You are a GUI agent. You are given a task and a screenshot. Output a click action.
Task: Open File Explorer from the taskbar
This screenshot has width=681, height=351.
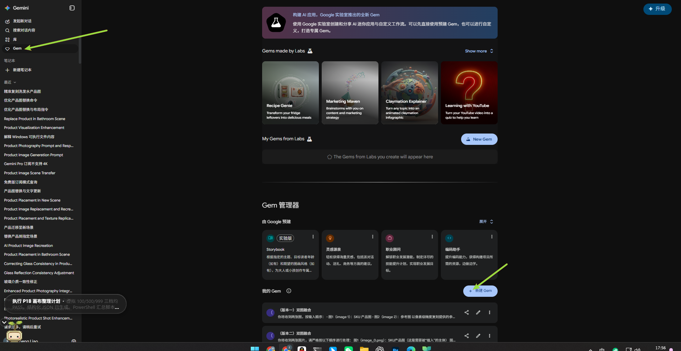pos(364,349)
